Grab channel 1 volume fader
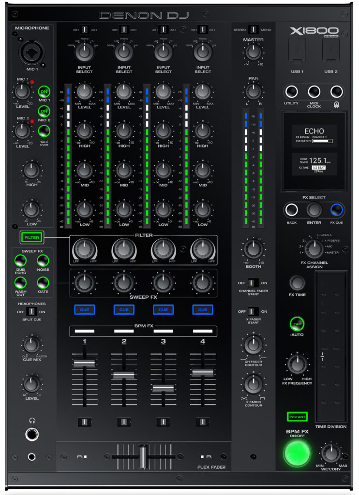This screenshot has width=359, height=495. tap(84, 363)
